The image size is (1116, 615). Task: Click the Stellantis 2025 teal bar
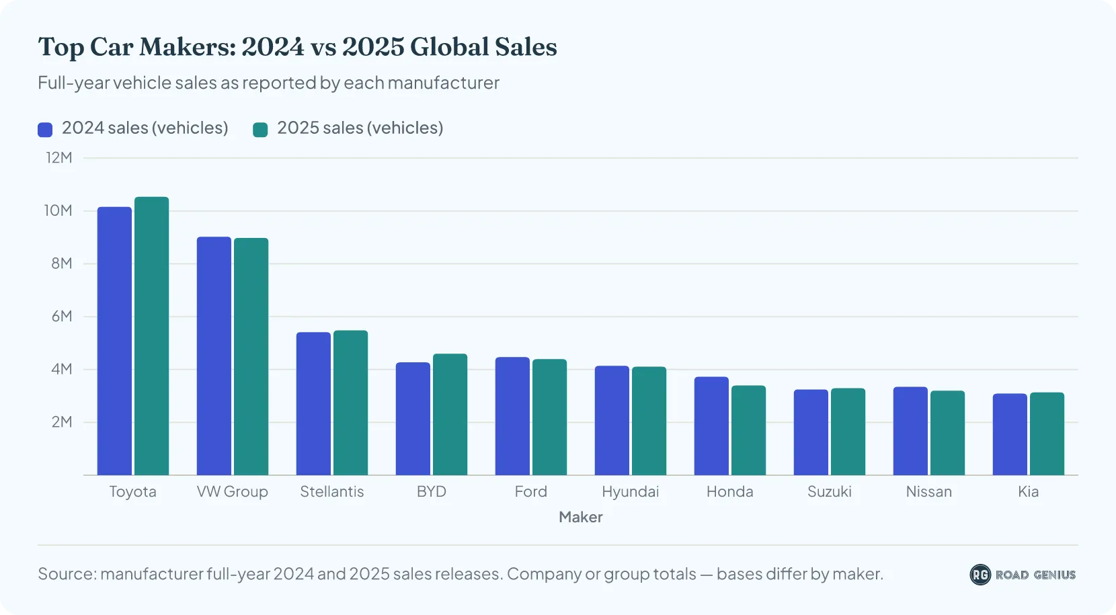point(351,403)
